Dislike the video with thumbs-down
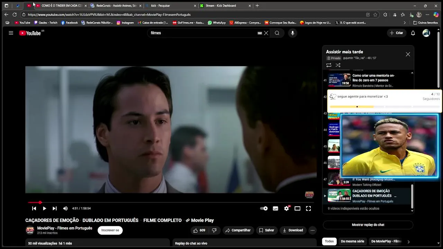 214,230
